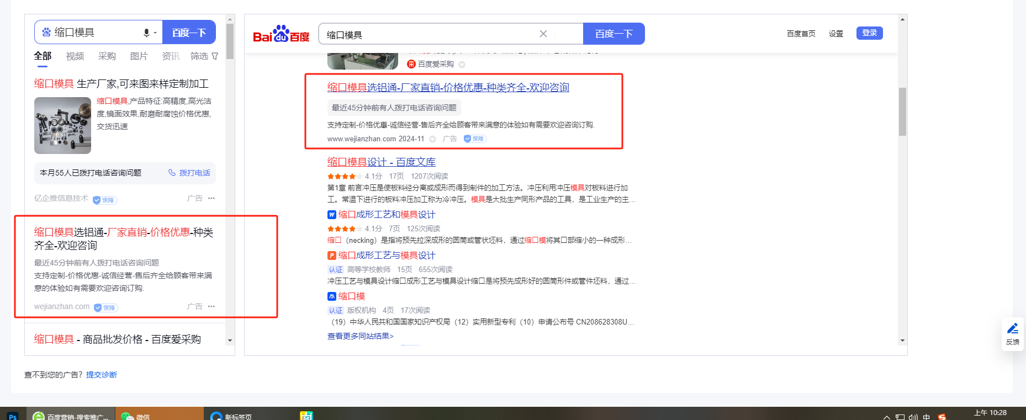Click the volume icon in system tray
The height and width of the screenshot is (420, 1026).
(x=913, y=417)
